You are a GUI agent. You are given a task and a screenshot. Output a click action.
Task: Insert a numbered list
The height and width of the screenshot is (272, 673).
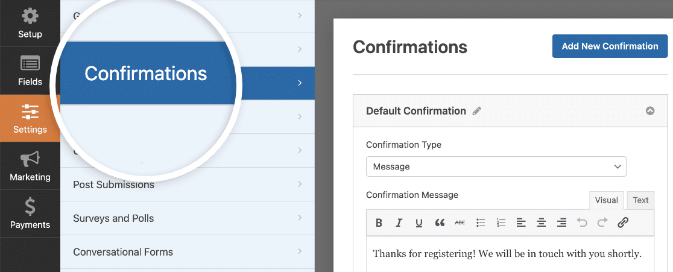click(501, 223)
